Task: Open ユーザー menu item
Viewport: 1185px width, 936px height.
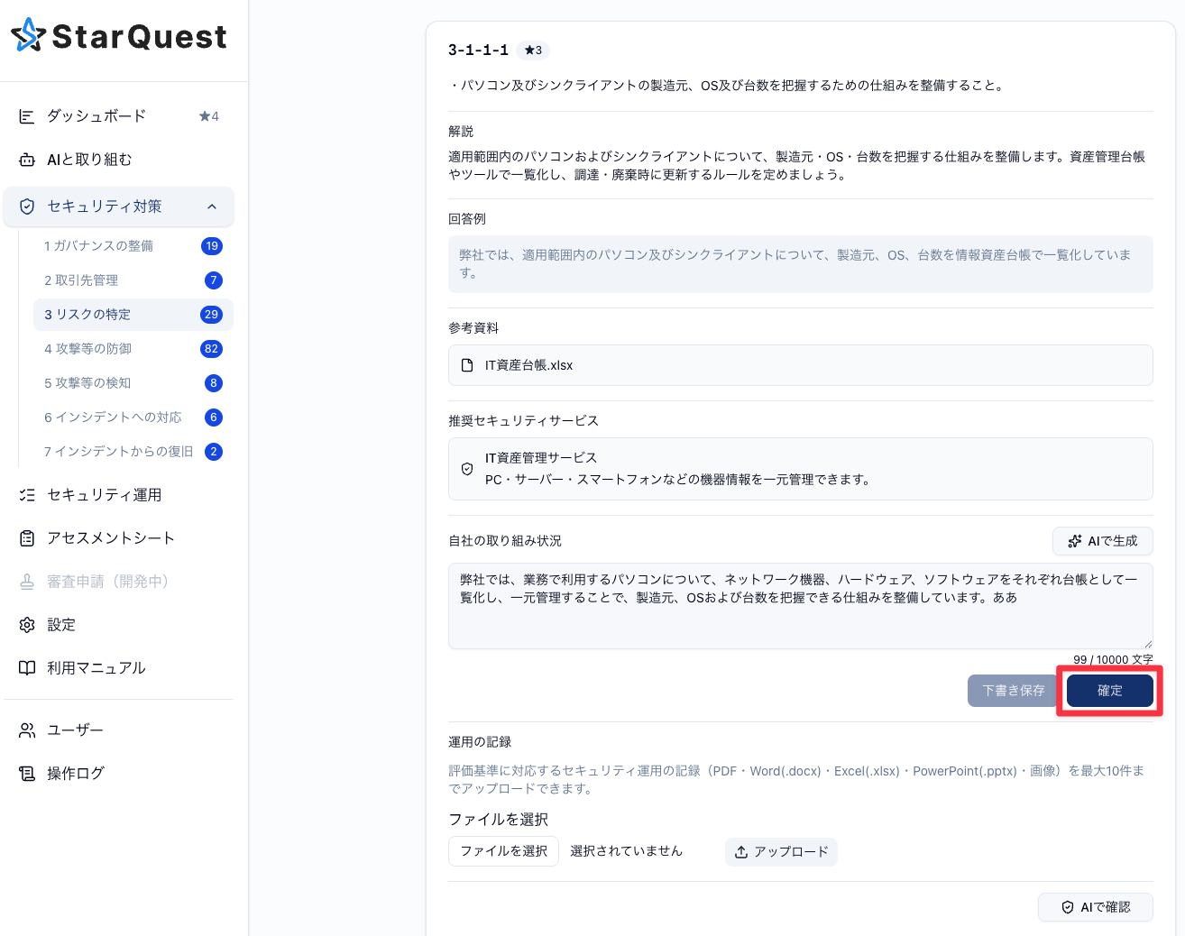Action: (x=118, y=730)
